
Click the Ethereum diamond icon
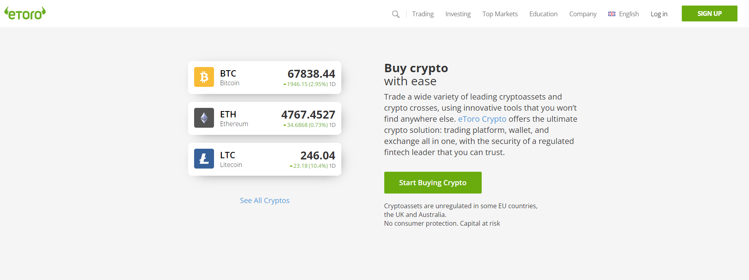click(204, 118)
